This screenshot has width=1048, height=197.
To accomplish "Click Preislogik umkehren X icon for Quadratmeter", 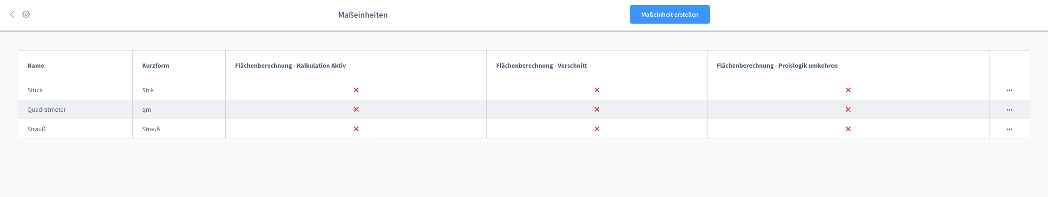I will [848, 109].
